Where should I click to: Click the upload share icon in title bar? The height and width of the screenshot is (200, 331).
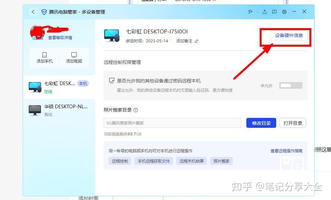[265, 12]
